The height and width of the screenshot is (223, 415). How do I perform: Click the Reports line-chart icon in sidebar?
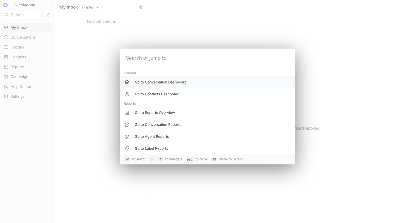(x=6, y=67)
